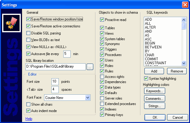Toggle Triggers checkbox
Image resolution: width=190 pixels, height=123 pixels.
tap(102, 49)
